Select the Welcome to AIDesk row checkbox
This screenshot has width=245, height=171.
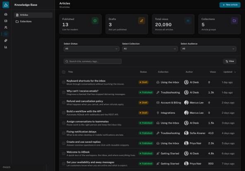pyautogui.click(x=64, y=154)
